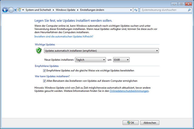The width and height of the screenshot is (194, 129).
Task: Click Einstellungen ändern breadcrumb
Action: (x=92, y=10)
